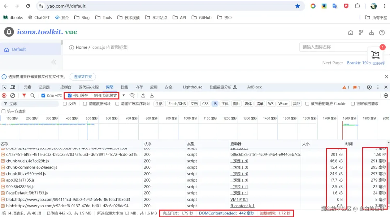Open network conditions wifi icon
This screenshot has height=217, width=390.
tap(132, 96)
